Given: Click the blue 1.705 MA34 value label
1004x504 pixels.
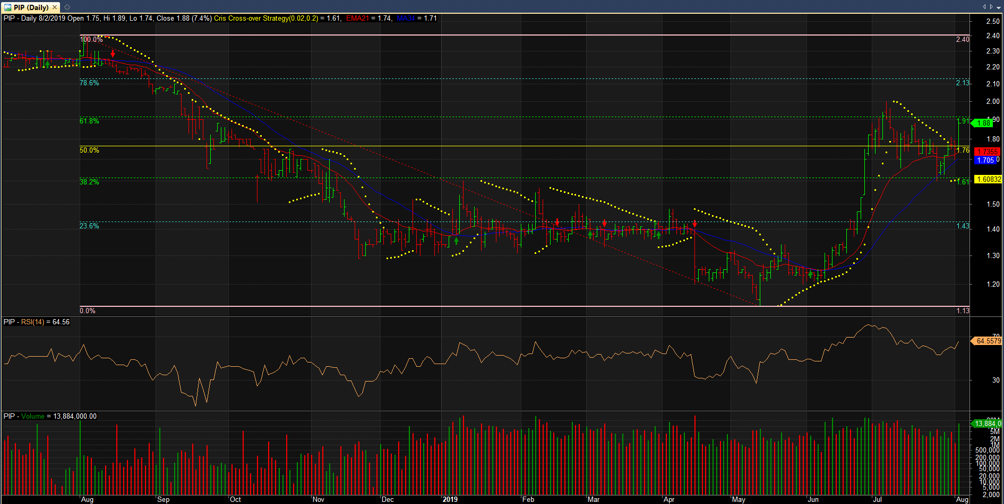Looking at the screenshot, I should click(986, 160).
